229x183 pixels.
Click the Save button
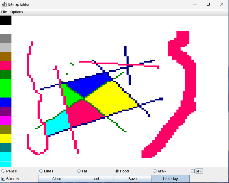click(133, 179)
